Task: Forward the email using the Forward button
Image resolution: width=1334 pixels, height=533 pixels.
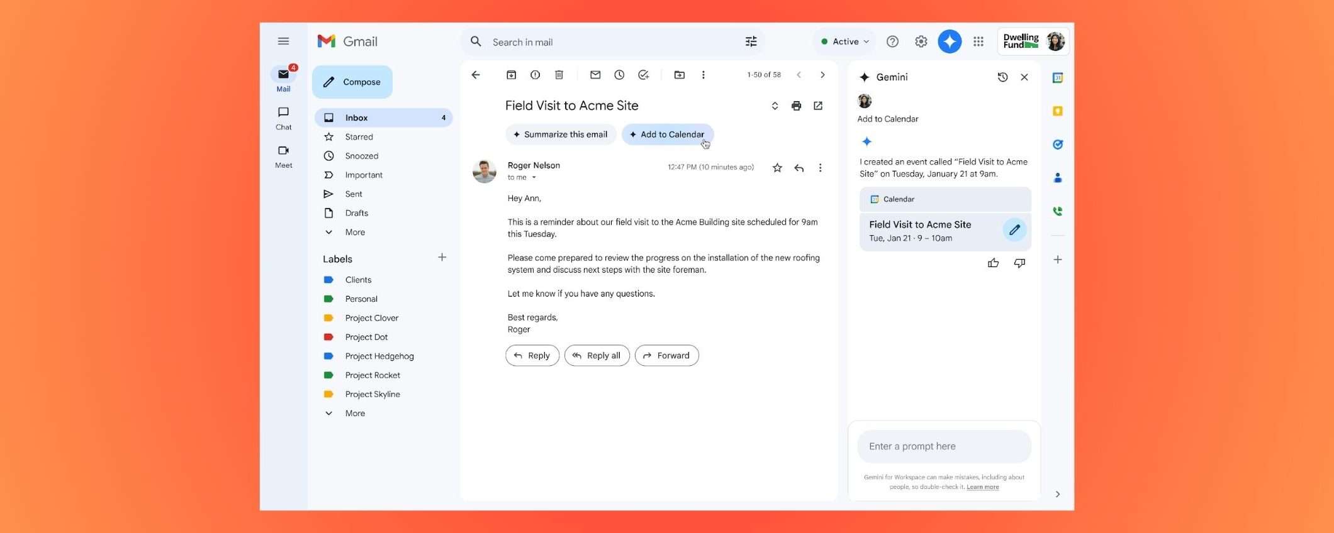Action: pos(667,356)
